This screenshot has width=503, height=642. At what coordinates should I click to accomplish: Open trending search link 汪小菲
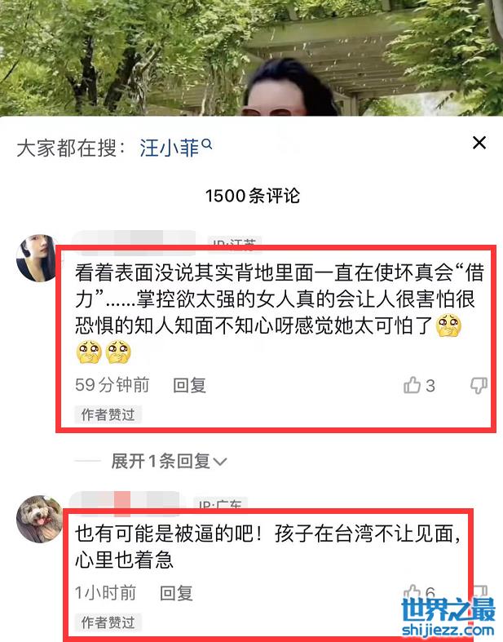pos(170,148)
